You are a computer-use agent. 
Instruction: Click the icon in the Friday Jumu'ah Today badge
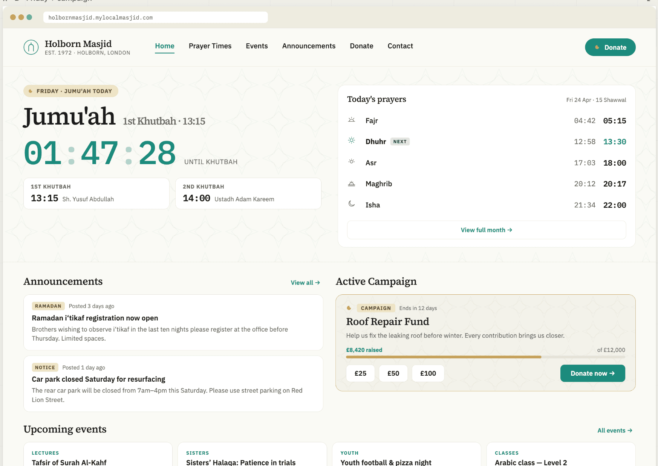[x=31, y=91]
